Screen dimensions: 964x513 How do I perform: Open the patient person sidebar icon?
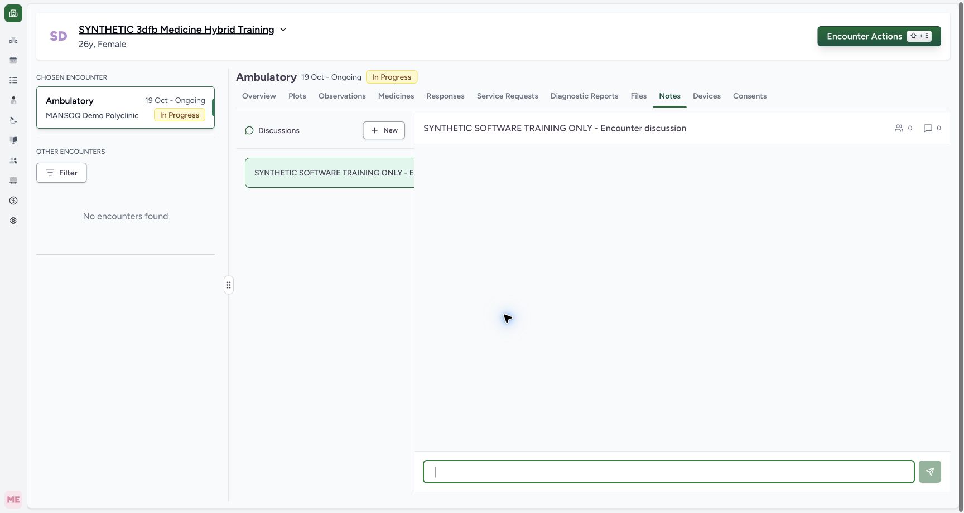coord(13,100)
